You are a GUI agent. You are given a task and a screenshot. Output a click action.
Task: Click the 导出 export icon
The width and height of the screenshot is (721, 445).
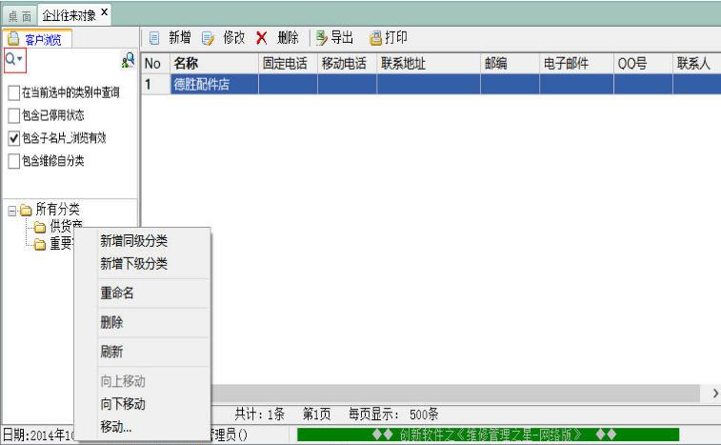[321, 38]
